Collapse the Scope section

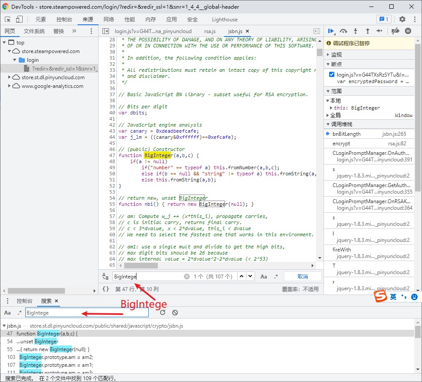[328, 91]
